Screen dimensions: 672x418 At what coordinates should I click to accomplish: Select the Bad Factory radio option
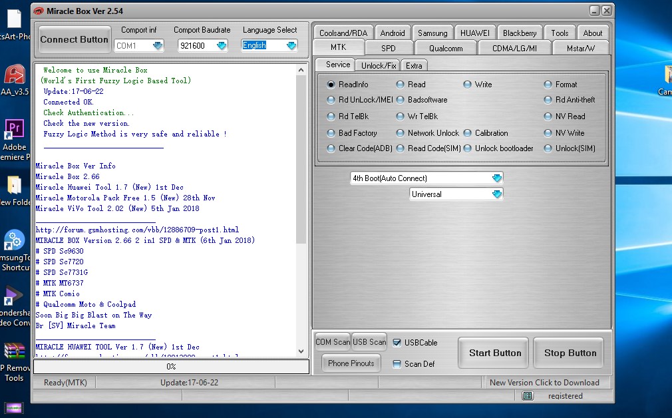click(x=331, y=133)
